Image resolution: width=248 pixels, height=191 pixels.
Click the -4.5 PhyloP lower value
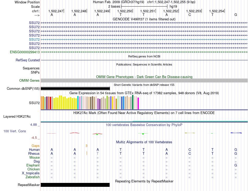34,138
